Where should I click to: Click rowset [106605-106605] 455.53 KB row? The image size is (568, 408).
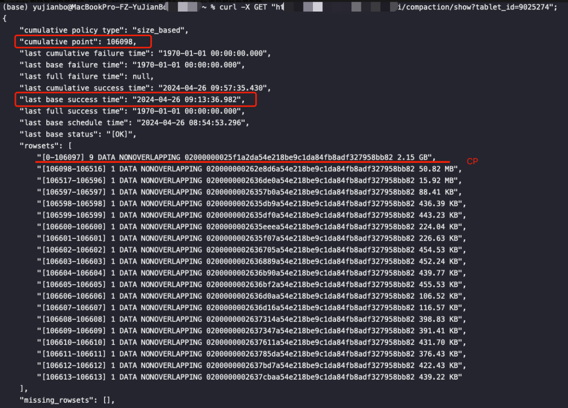click(251, 285)
